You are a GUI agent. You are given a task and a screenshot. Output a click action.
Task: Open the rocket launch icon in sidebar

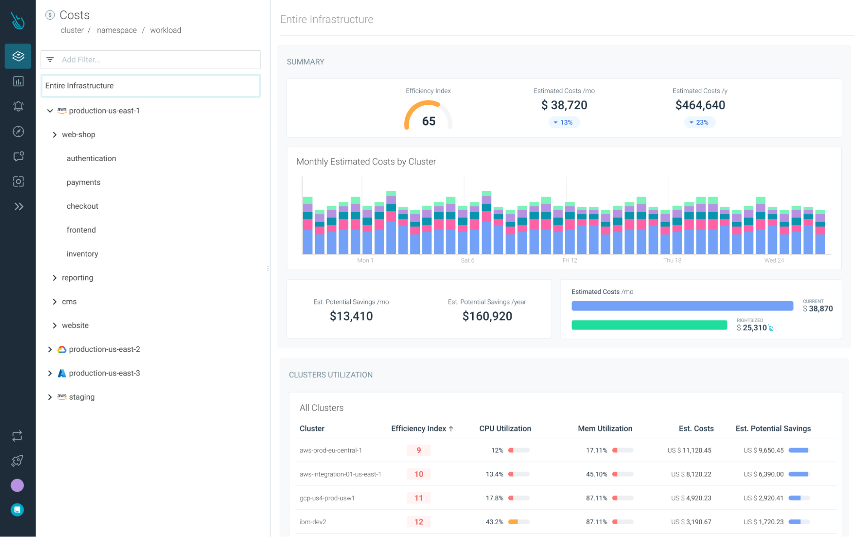tap(18, 461)
